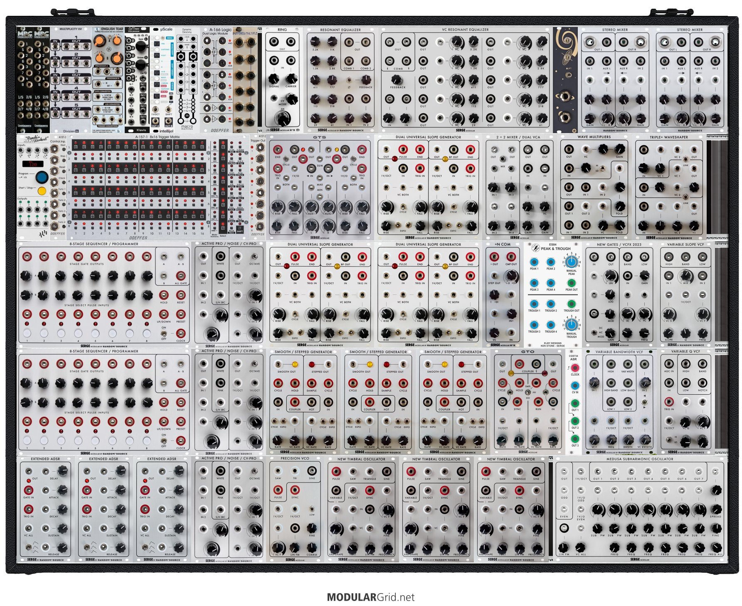Open the MODULARGrid.net link

pos(370,597)
